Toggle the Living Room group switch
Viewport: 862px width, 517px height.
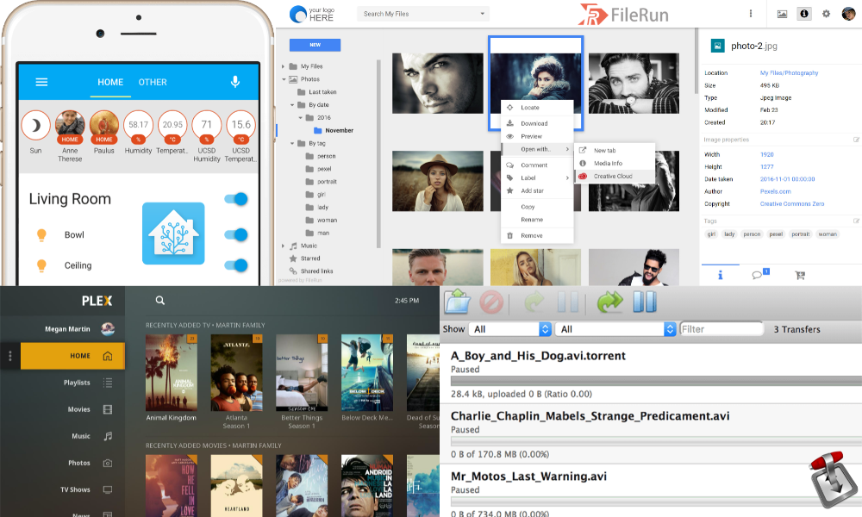pyautogui.click(x=235, y=200)
